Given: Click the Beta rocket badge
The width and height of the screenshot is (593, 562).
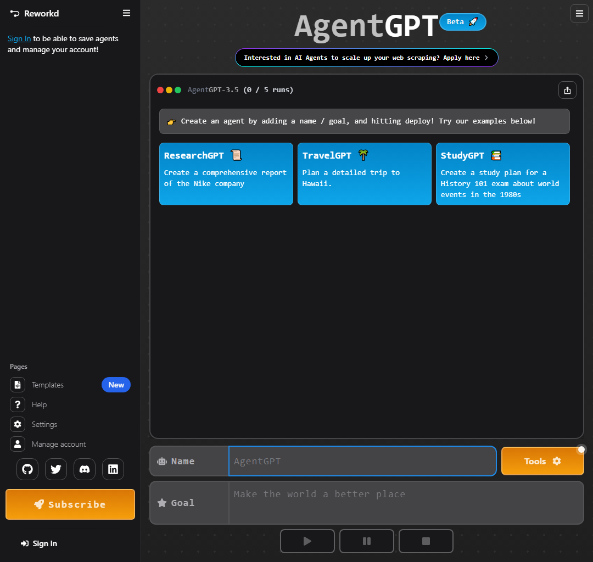Looking at the screenshot, I should point(462,22).
